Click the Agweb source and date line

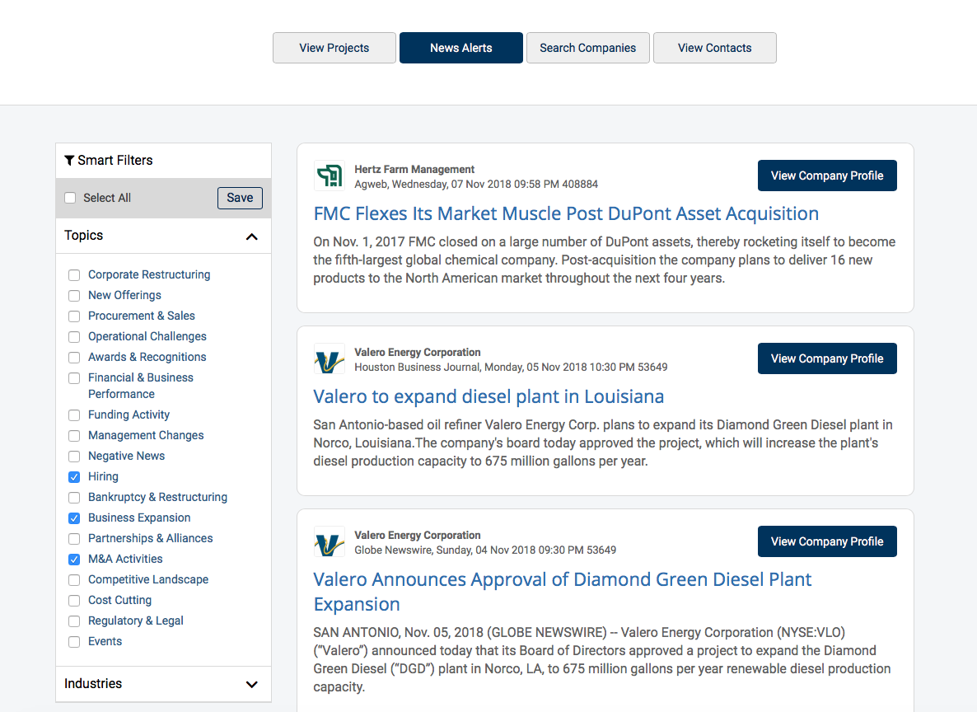coord(476,184)
